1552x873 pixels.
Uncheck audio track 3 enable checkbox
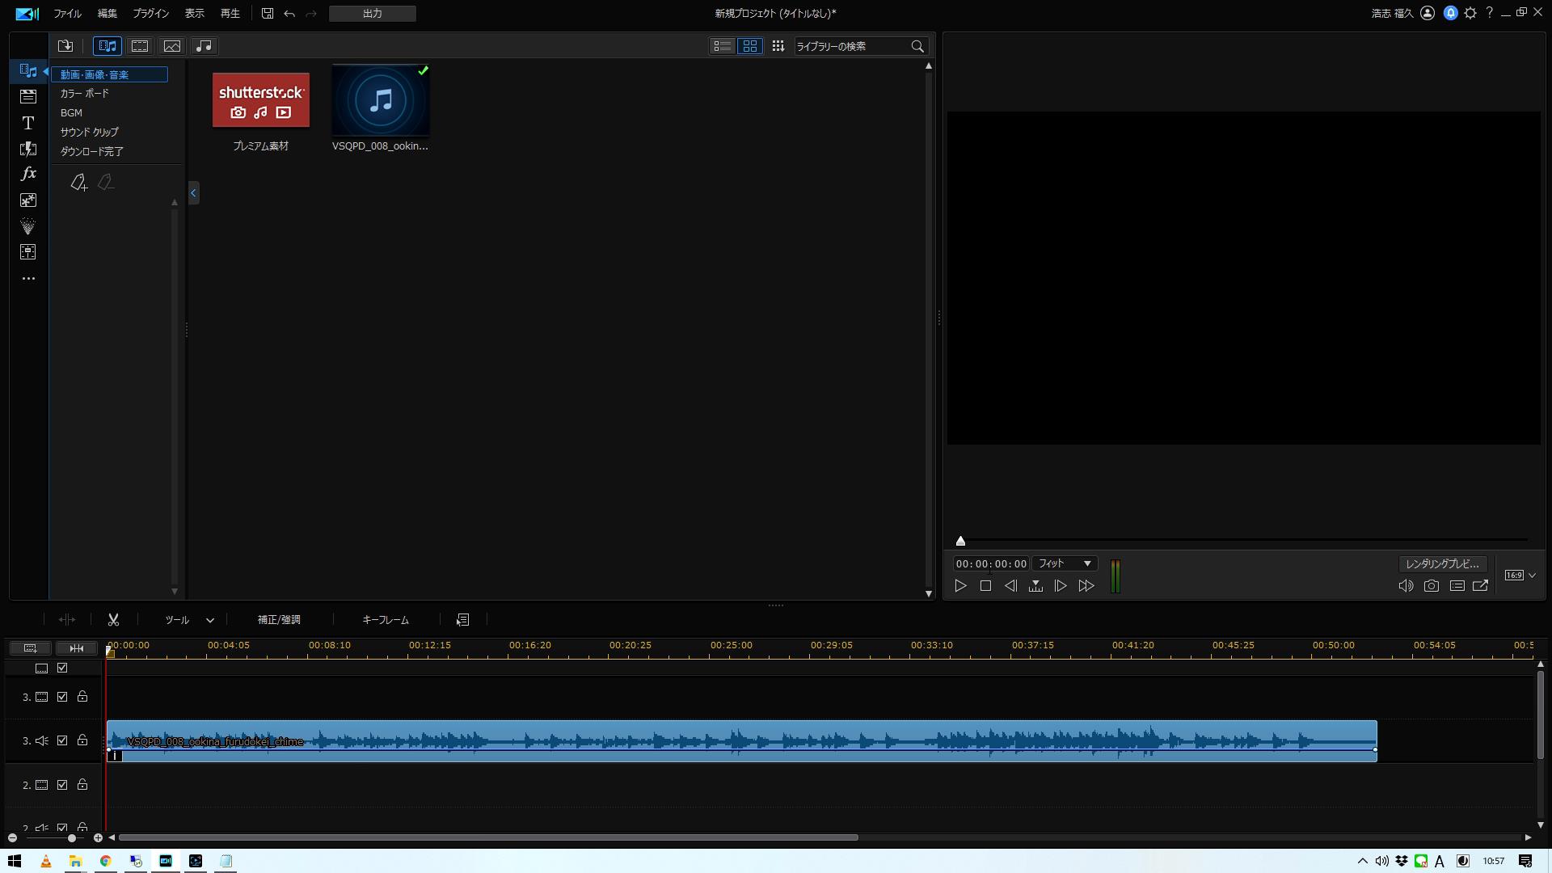click(x=62, y=740)
